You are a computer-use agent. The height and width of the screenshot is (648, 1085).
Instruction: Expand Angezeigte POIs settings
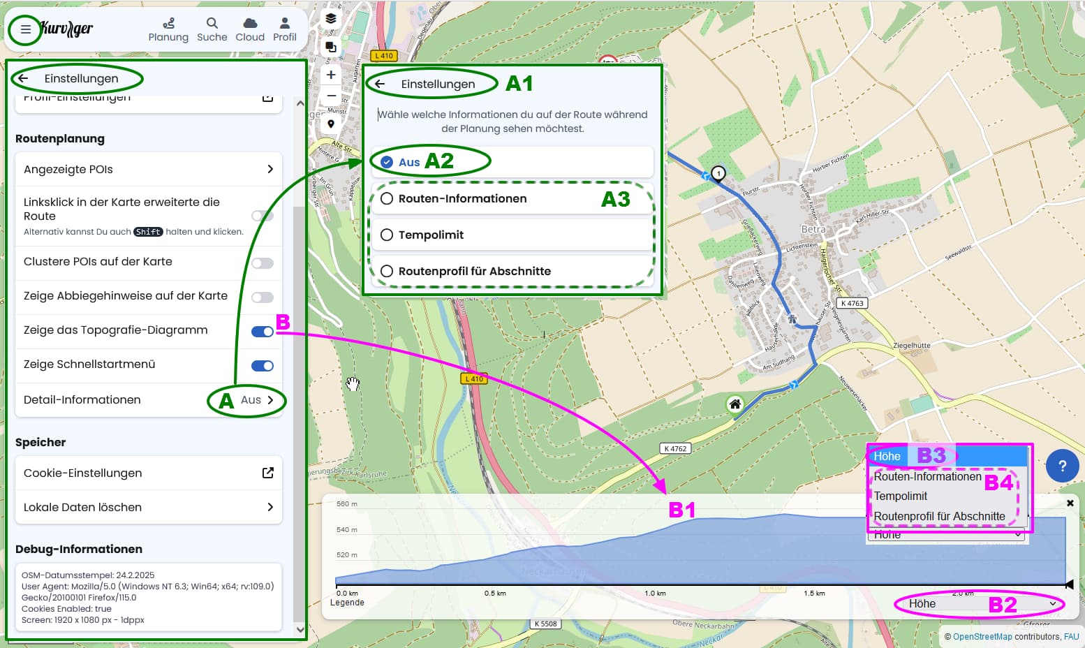click(149, 169)
